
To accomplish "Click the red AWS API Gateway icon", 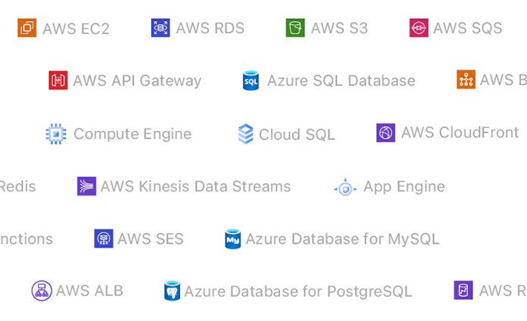I will (58, 80).
